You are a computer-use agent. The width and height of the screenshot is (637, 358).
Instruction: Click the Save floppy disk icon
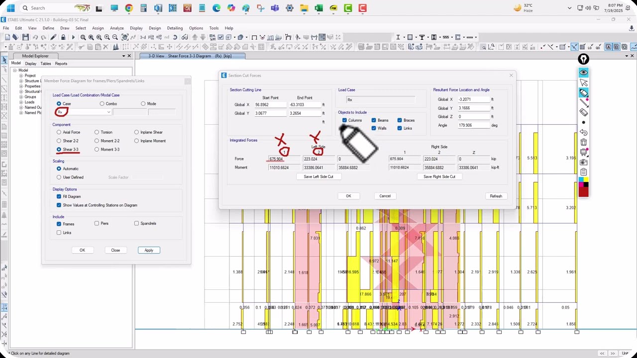[x=25, y=37]
